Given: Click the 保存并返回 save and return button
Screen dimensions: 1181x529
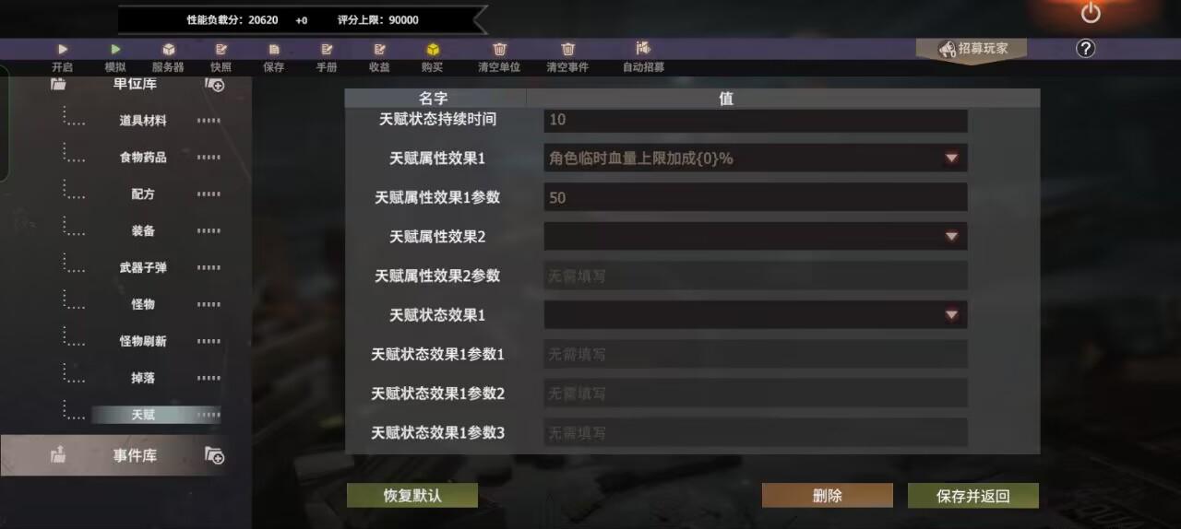Looking at the screenshot, I should click(973, 496).
